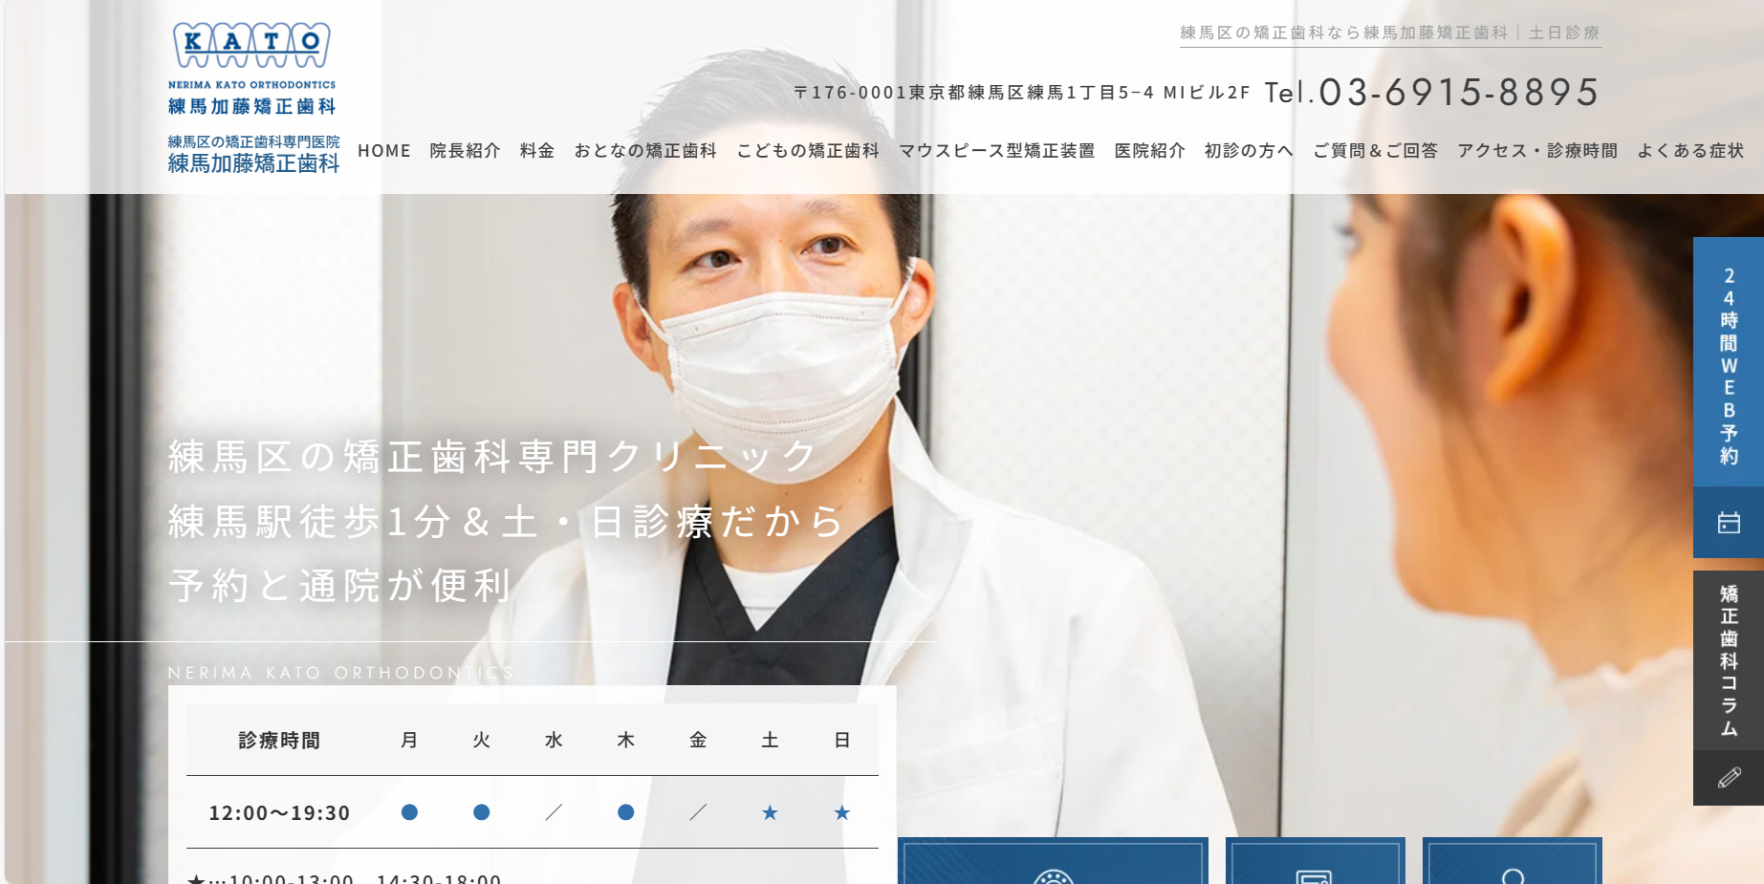Click Tuesday availability dot in schedule
1764x884 pixels.
tap(482, 812)
